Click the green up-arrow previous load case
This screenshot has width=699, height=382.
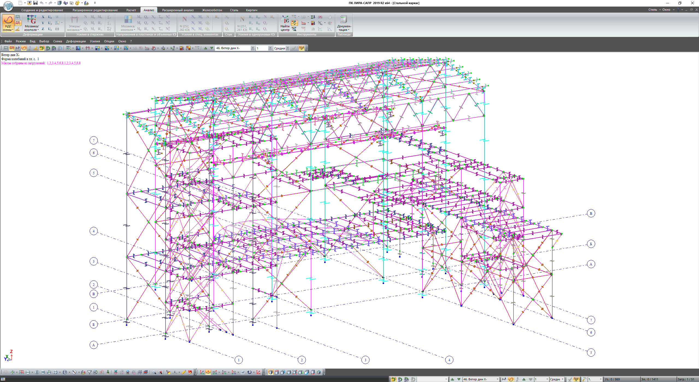point(206,48)
